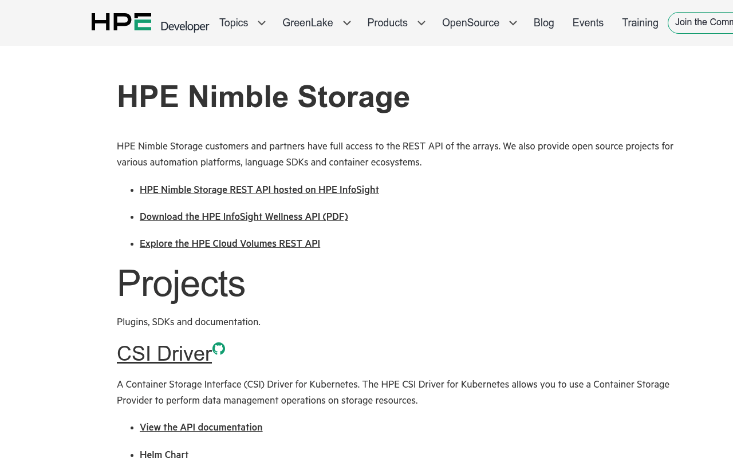Open the Products menu
Screen dimensions: 733x458
pyautogui.click(x=387, y=23)
